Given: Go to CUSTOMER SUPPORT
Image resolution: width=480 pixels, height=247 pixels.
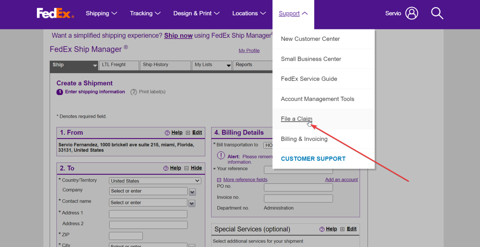Looking at the screenshot, I should click(313, 159).
